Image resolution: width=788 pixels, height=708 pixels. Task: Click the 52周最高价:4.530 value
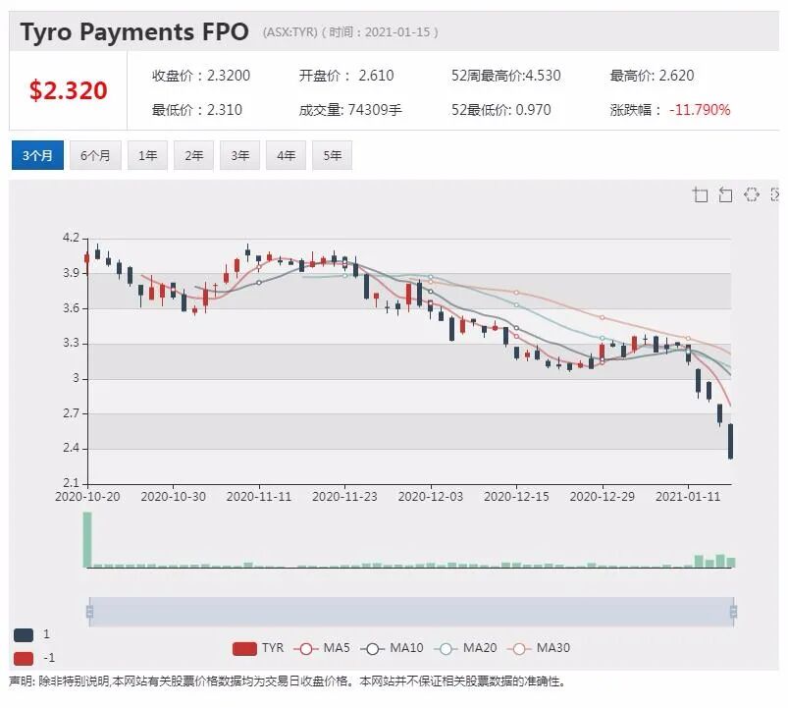506,76
